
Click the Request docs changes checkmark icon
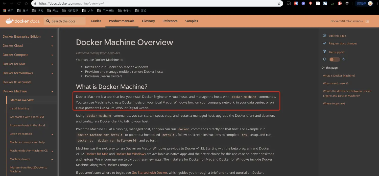(x=325, y=43)
